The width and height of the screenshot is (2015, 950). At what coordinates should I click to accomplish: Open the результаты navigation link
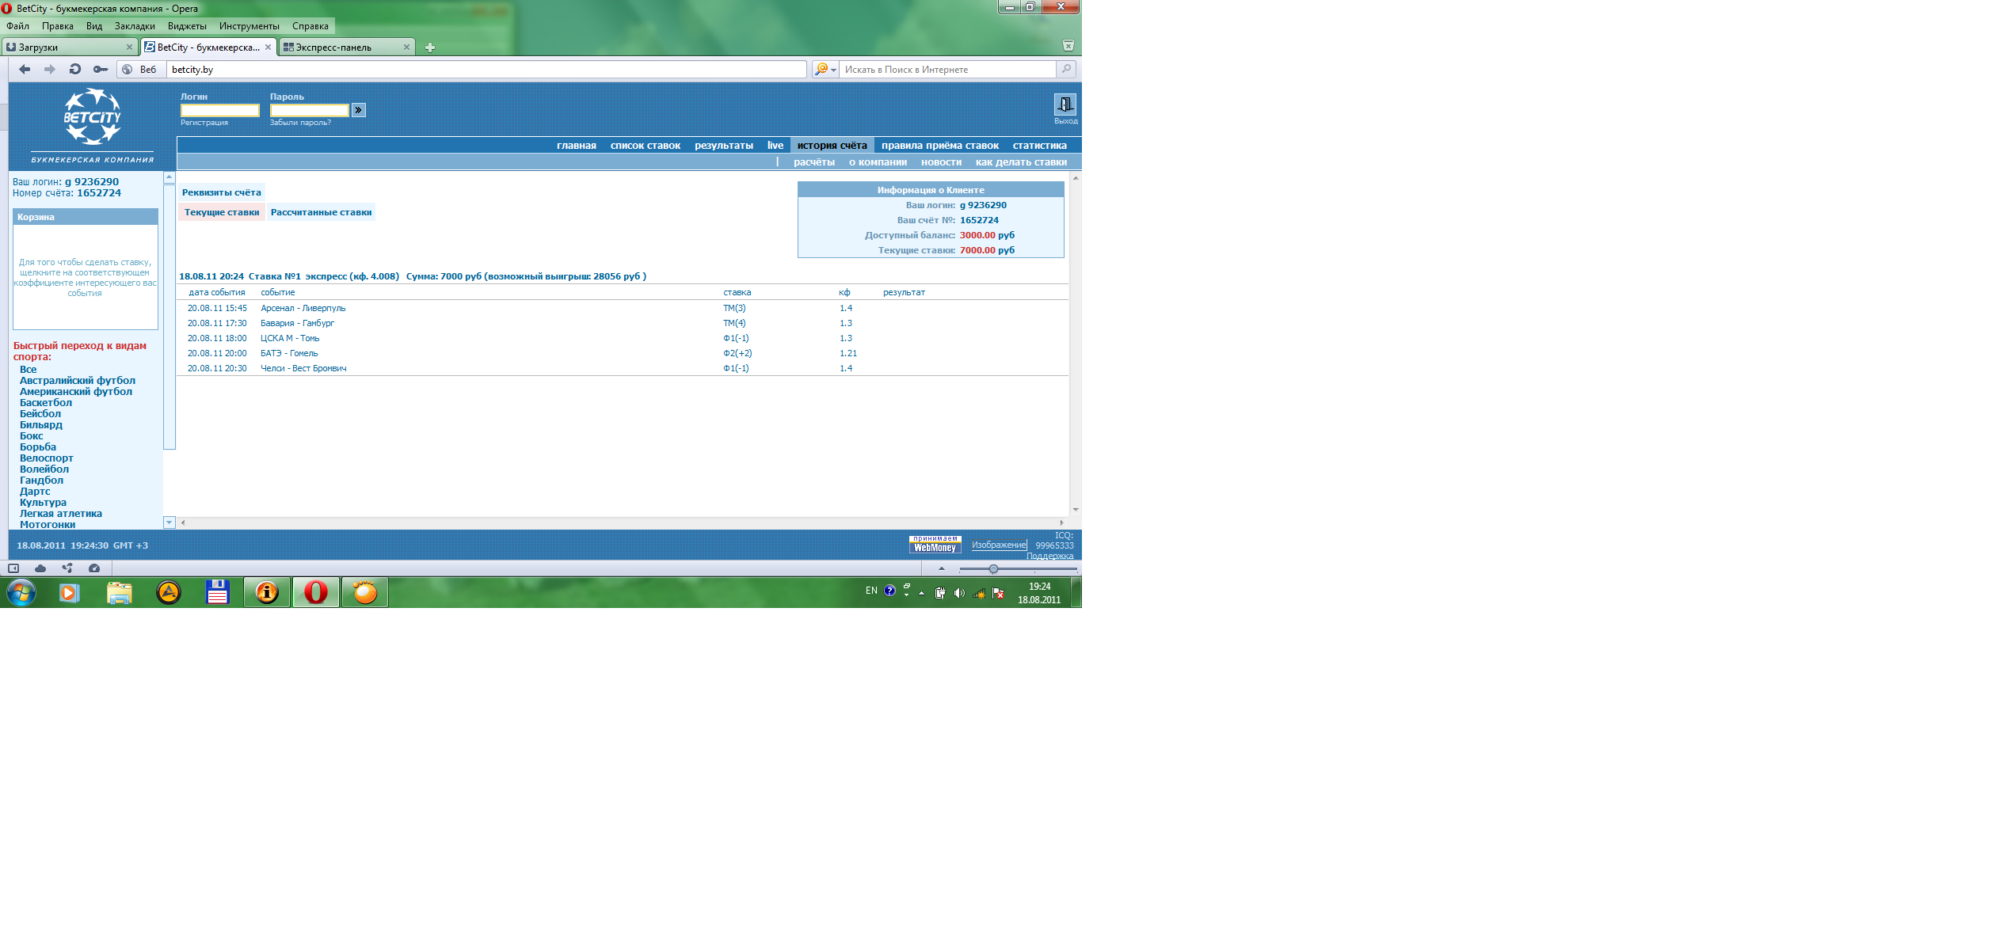(x=723, y=146)
